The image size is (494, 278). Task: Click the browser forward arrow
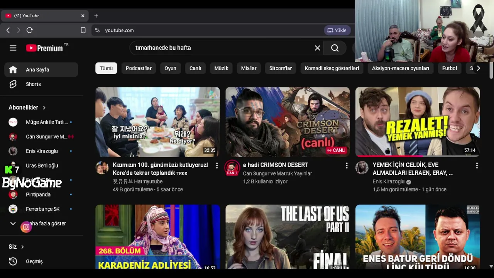(x=19, y=30)
